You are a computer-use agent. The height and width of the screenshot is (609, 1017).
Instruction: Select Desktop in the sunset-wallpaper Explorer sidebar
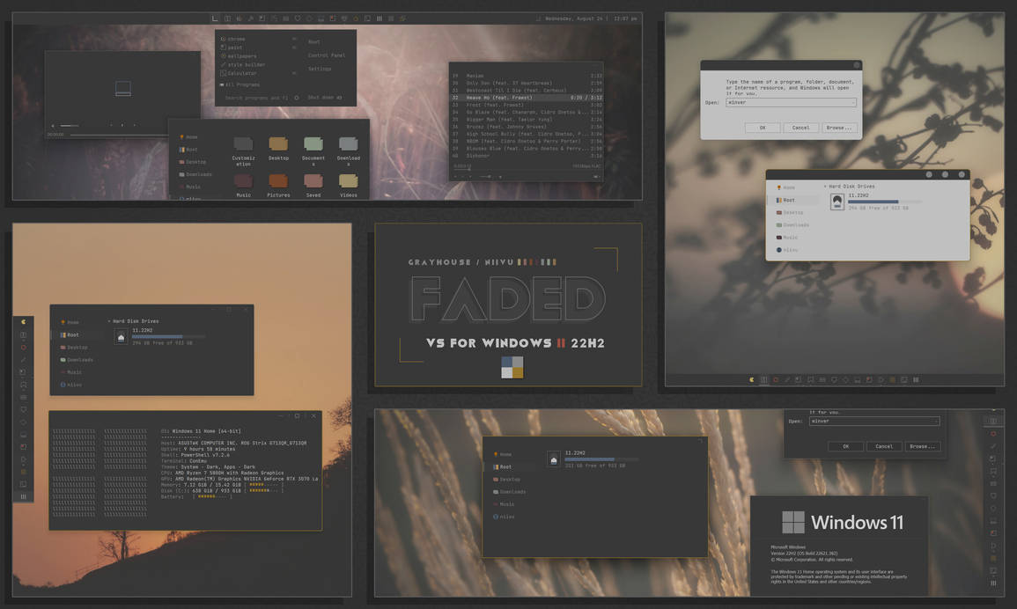click(74, 347)
